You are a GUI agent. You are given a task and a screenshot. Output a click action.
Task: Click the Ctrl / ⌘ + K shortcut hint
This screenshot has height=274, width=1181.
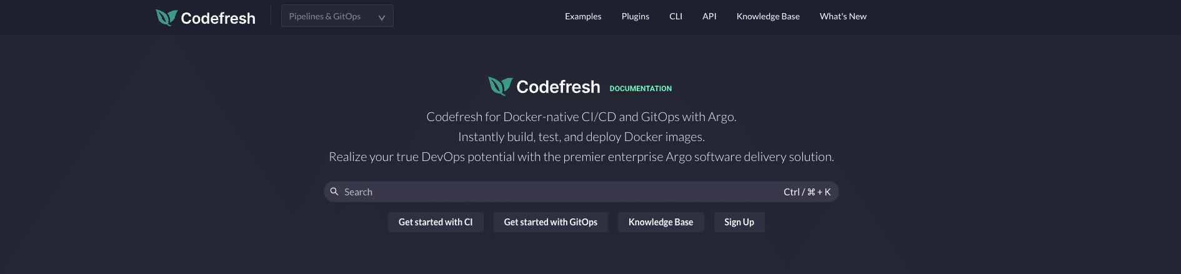point(807,192)
